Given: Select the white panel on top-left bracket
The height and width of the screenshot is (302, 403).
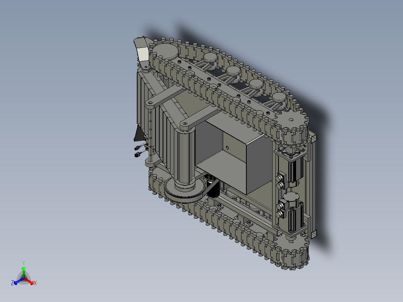Looking at the screenshot, I should [143, 54].
